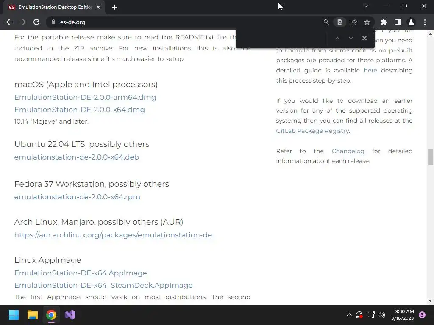Open the clock showing 9:30 AM

click(403, 315)
